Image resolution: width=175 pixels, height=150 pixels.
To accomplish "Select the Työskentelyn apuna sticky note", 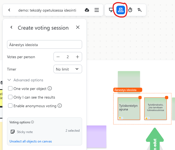I will 129,108.
